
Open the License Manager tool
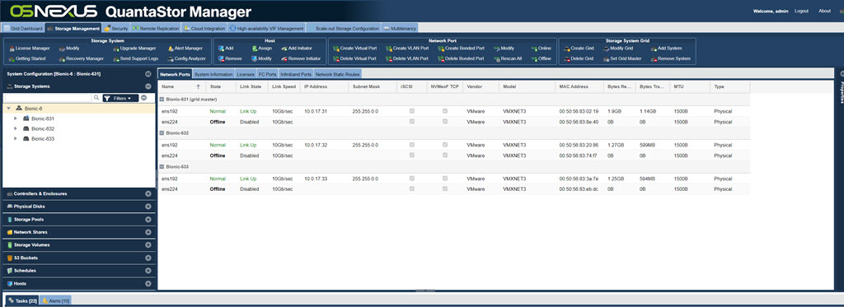click(x=30, y=49)
